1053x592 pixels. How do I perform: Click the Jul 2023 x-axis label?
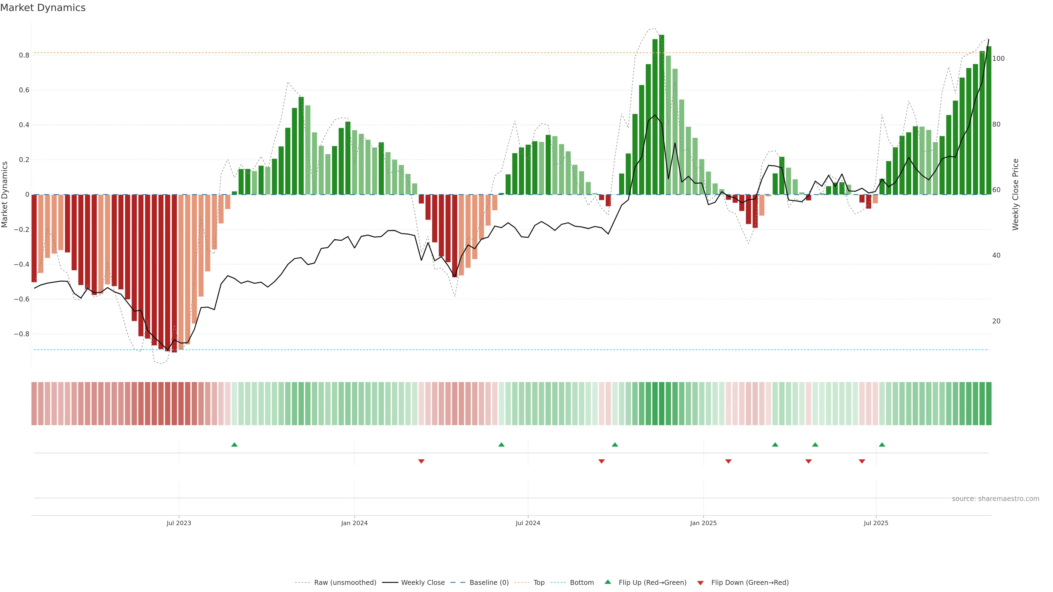(x=179, y=523)
